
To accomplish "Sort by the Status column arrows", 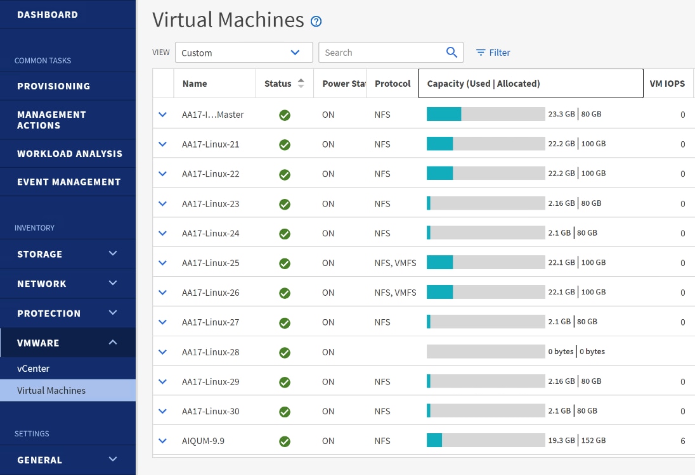I will 301,83.
